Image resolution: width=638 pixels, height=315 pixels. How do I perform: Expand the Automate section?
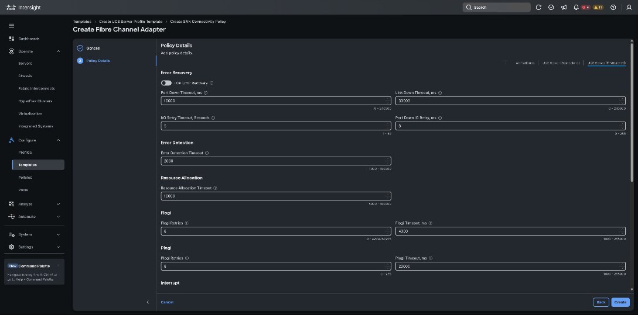[58, 217]
